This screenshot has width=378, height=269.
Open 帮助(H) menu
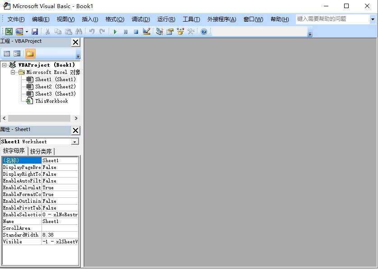(280, 19)
